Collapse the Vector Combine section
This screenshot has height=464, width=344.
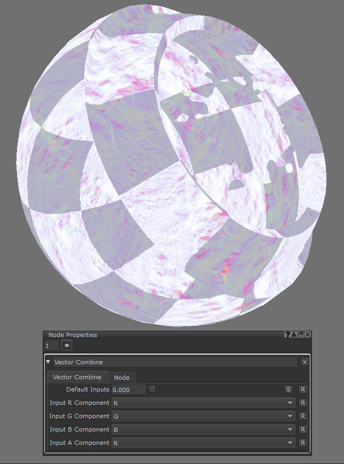click(x=49, y=362)
